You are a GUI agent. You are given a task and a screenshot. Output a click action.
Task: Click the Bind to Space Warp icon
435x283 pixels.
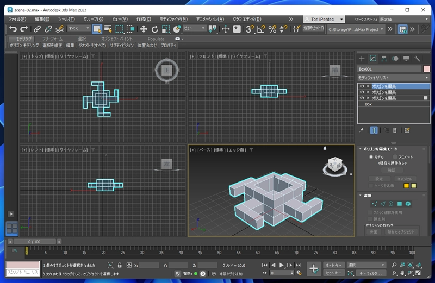59,29
